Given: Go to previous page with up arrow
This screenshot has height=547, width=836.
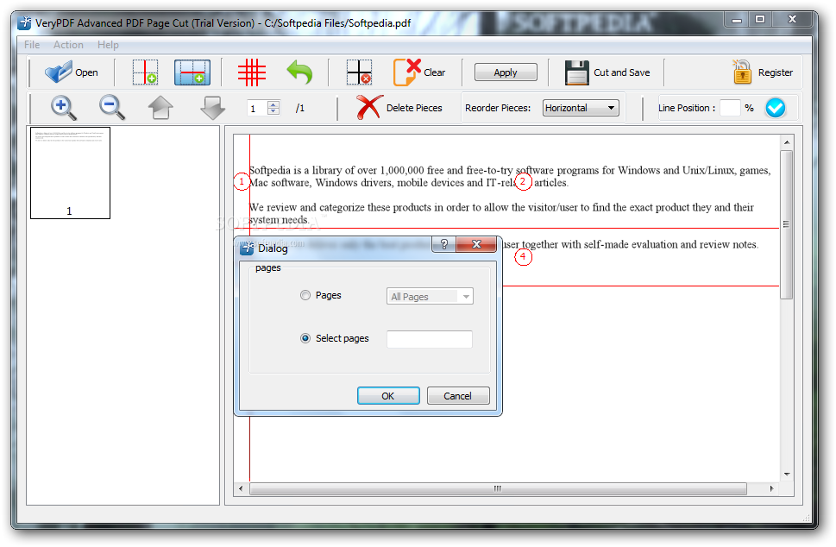Looking at the screenshot, I should click(x=160, y=108).
